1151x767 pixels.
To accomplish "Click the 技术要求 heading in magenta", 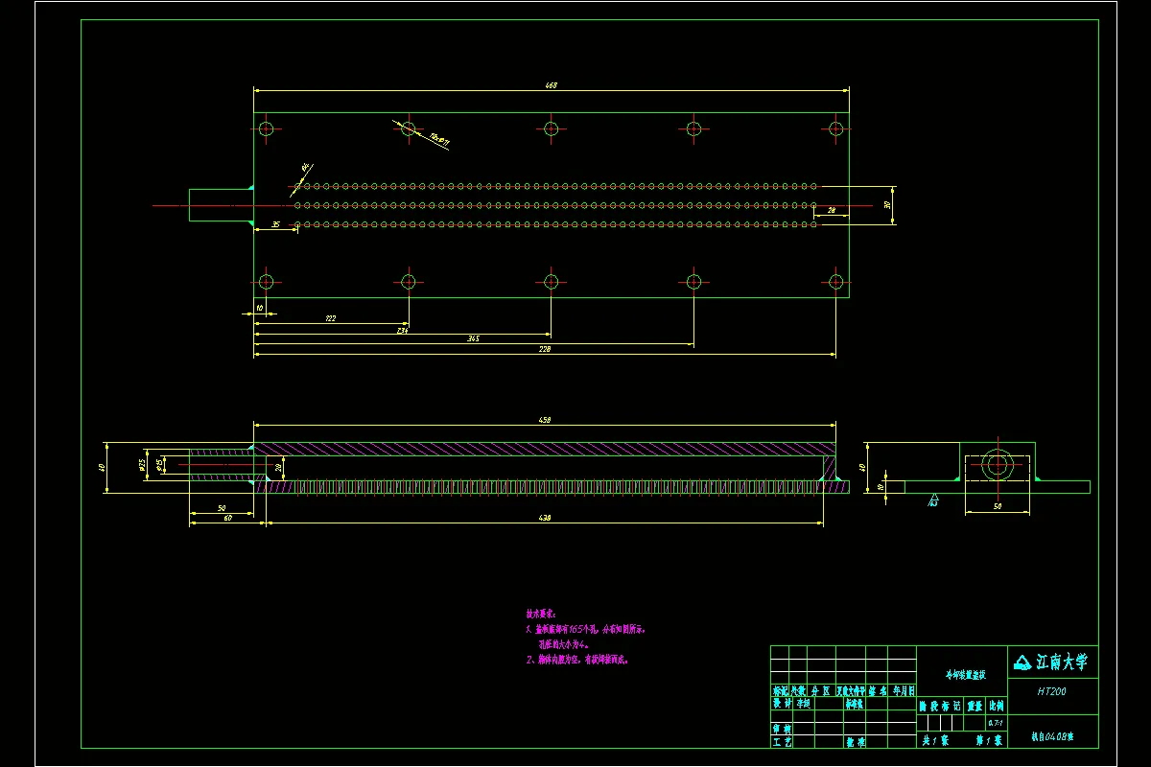I will pos(541,613).
